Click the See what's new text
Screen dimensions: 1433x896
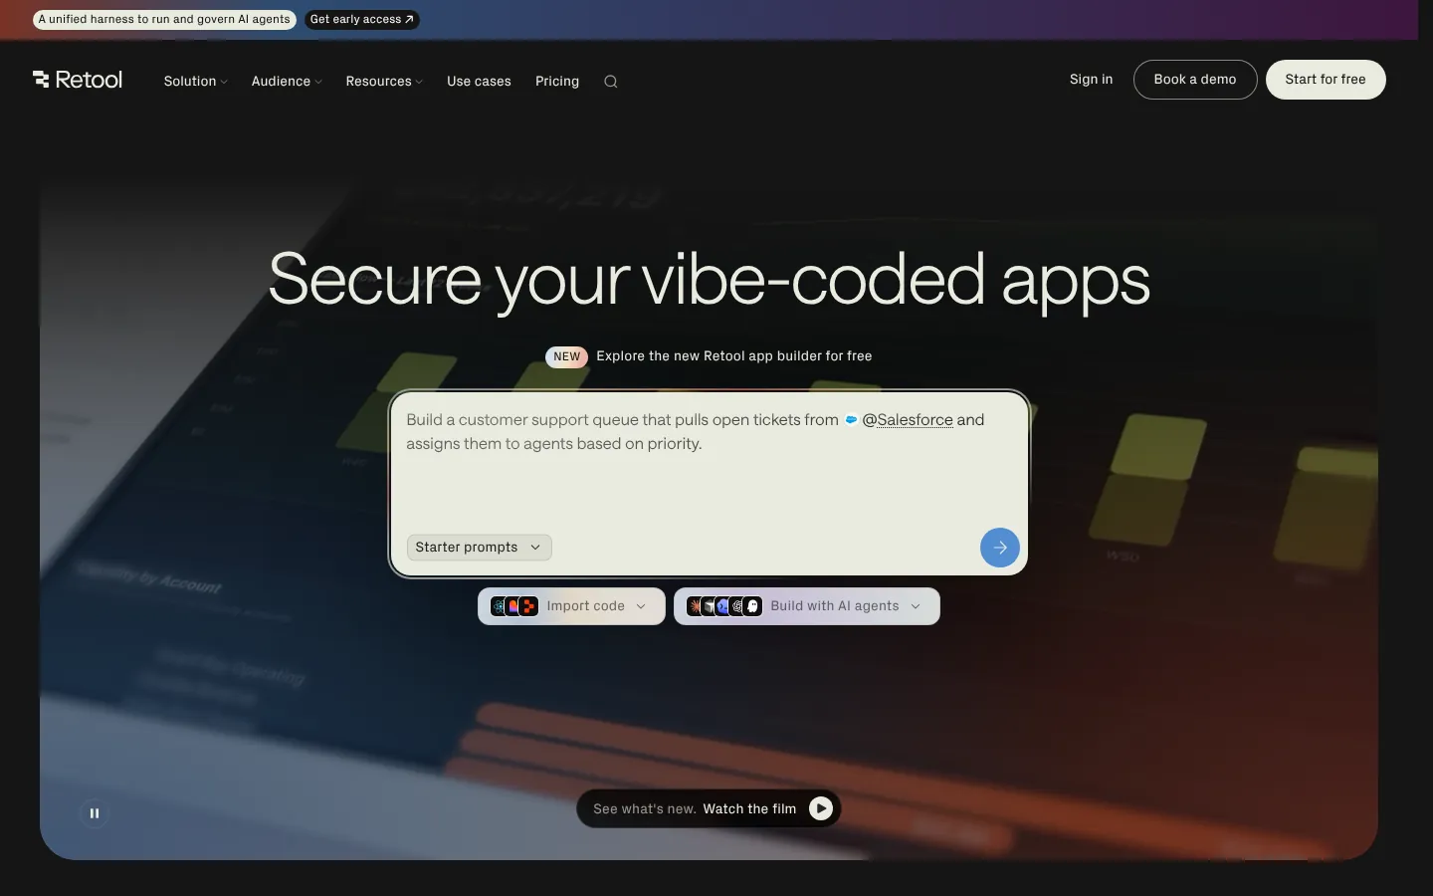click(644, 809)
